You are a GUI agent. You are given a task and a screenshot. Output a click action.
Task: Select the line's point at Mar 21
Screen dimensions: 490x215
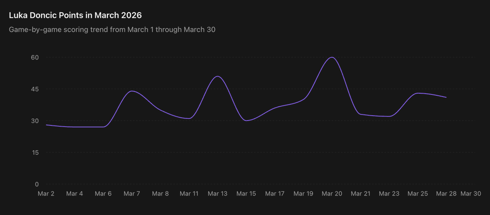coord(360,114)
